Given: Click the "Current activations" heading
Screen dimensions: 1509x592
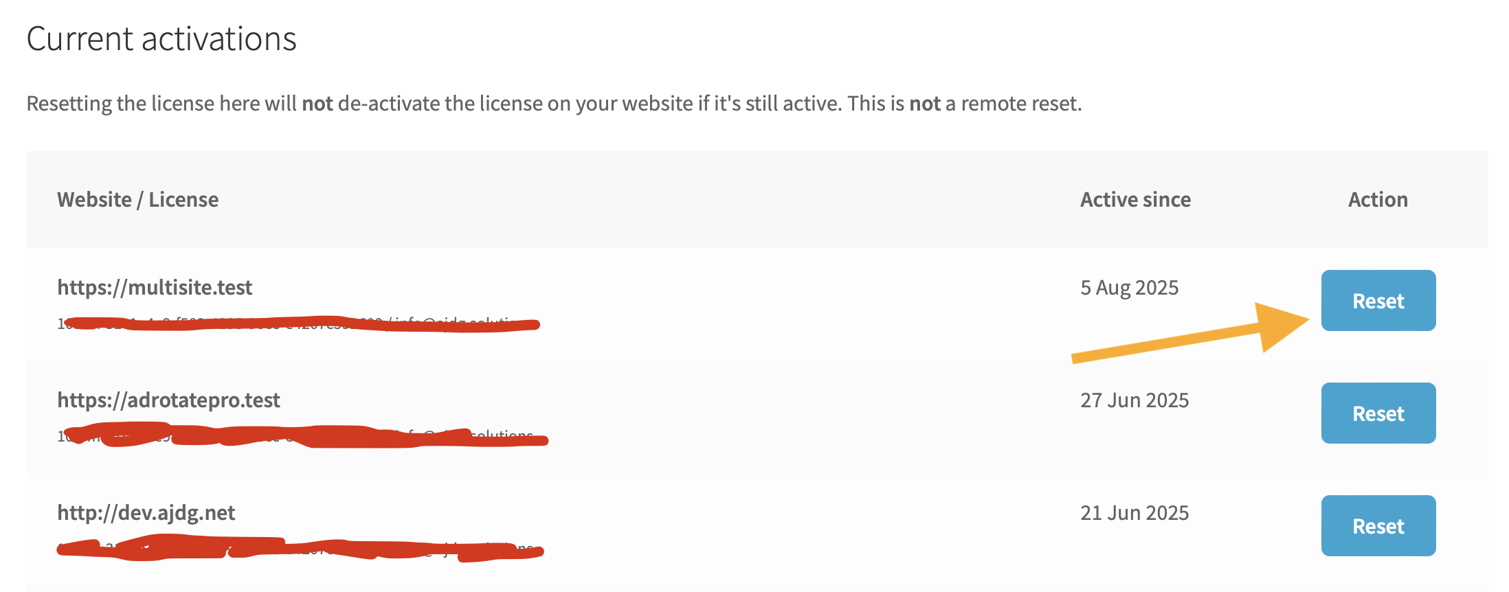Looking at the screenshot, I should (x=161, y=39).
